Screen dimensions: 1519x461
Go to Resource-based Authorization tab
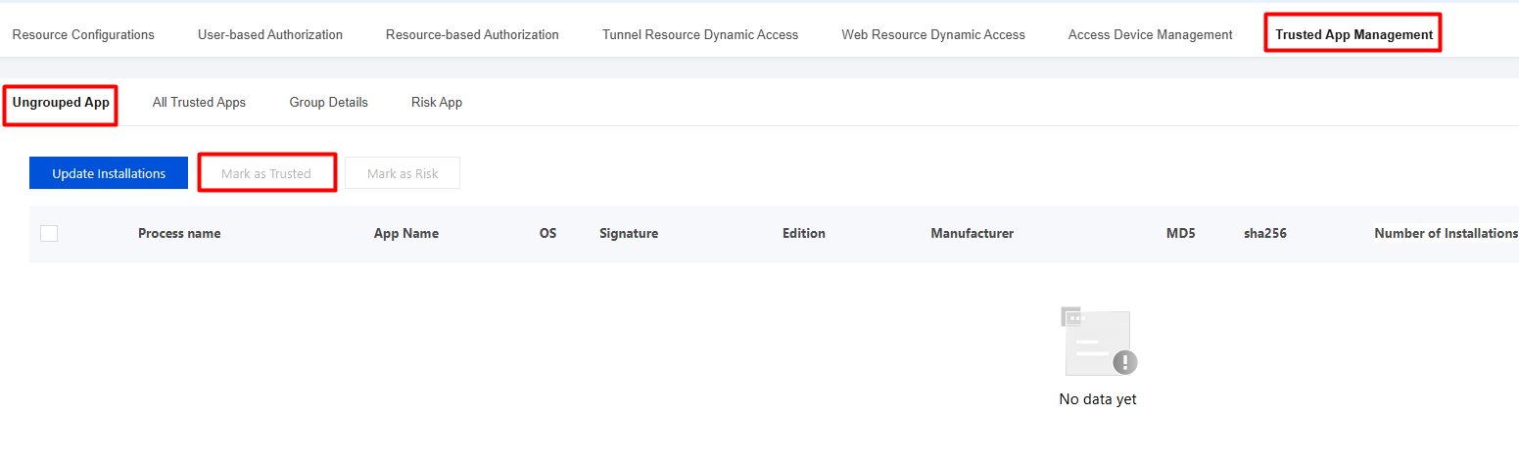tap(472, 34)
